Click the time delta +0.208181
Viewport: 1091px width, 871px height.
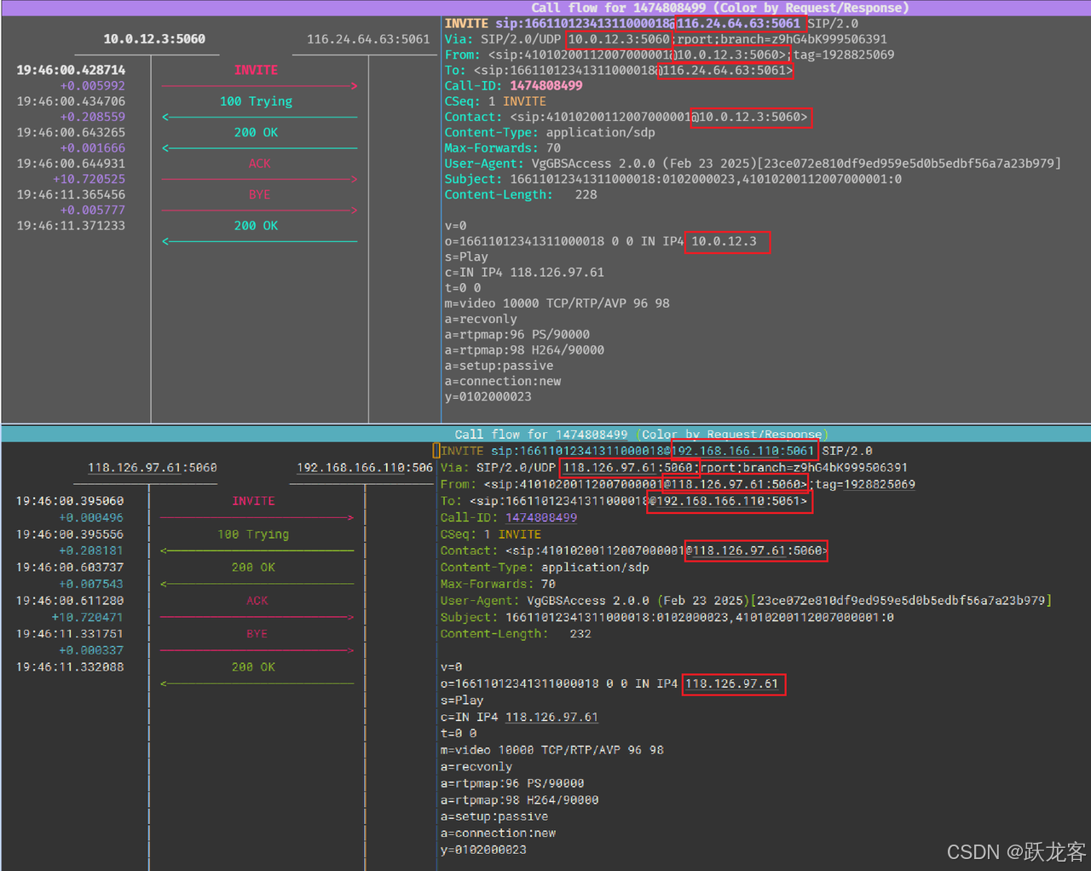[90, 551]
